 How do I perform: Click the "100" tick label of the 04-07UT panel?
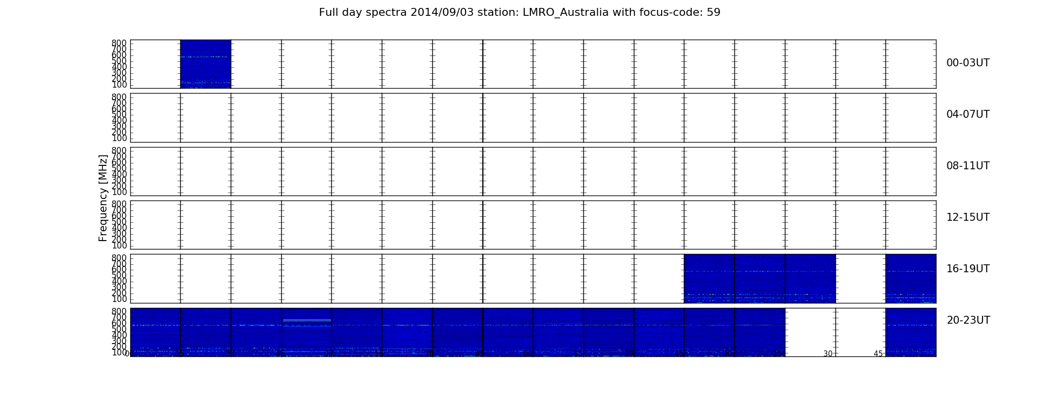pyautogui.click(x=119, y=138)
